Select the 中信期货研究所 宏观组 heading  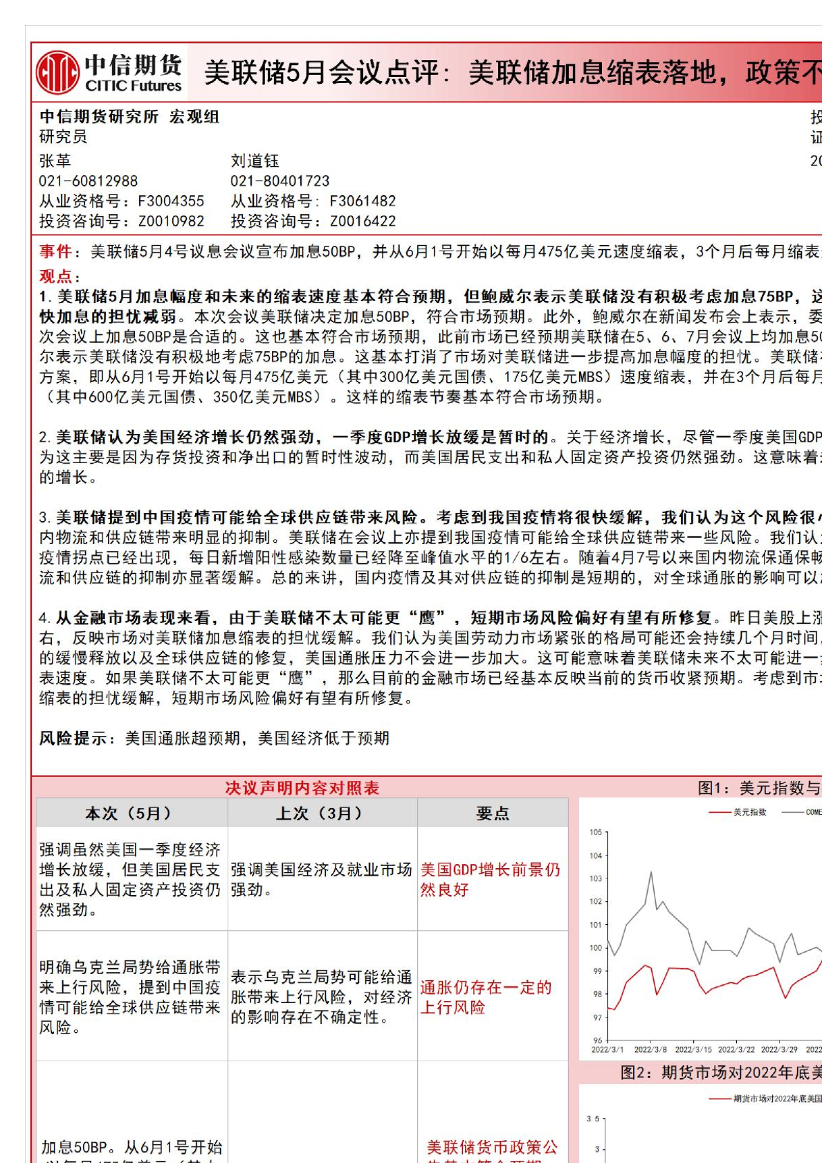[x=129, y=116]
